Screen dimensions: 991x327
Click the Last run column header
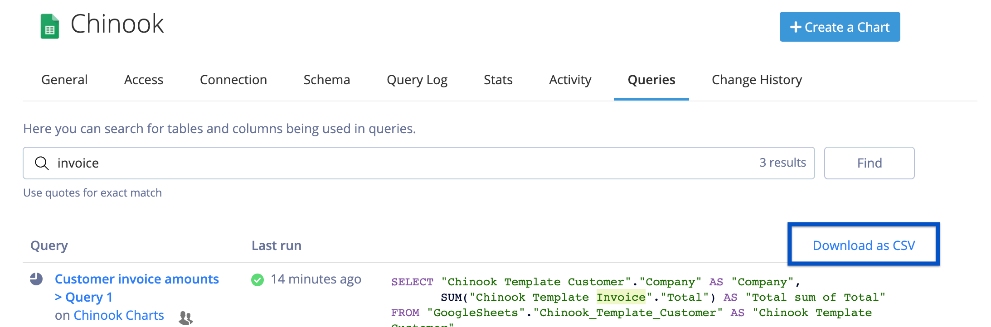pyautogui.click(x=277, y=245)
